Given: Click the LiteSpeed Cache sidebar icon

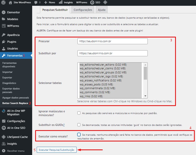Looking at the screenshot, I should coord(4,137).
